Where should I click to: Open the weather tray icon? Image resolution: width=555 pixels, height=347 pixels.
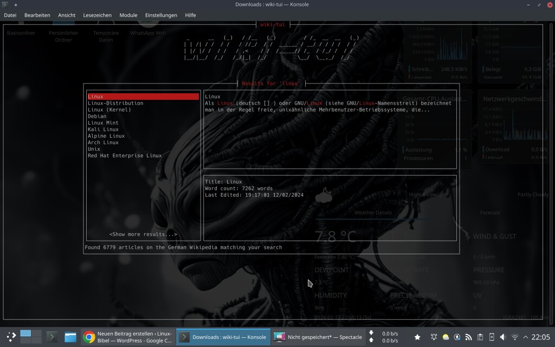[x=446, y=337]
